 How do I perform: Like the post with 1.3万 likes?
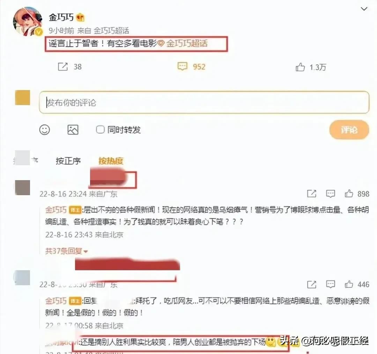(x=300, y=67)
